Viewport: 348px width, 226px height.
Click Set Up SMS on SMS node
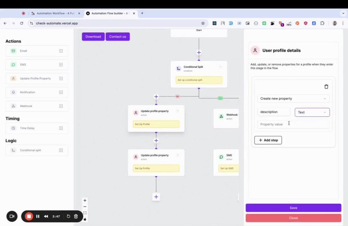pyautogui.click(x=229, y=168)
